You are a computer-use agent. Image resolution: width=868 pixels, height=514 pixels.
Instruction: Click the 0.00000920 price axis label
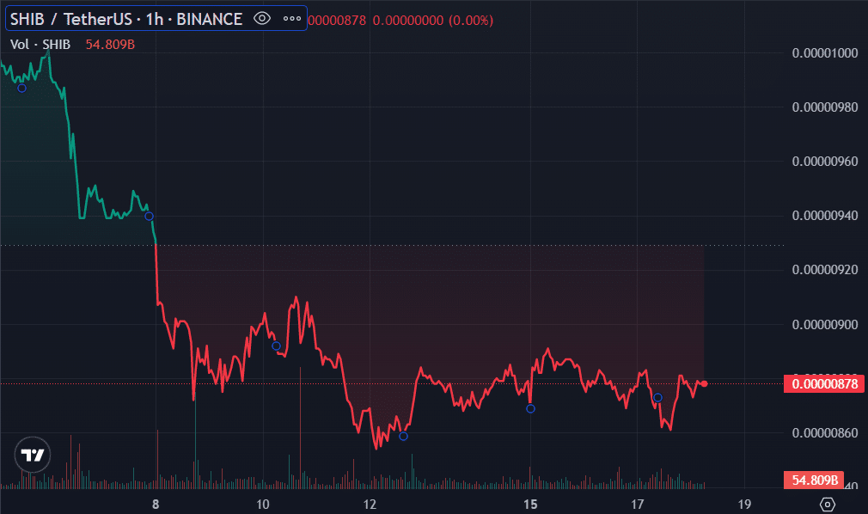coord(825,270)
